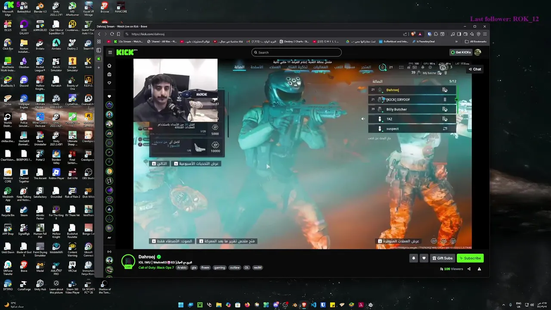This screenshot has width=551, height=310.
Task: Open the Stardew Valley desktop shortcut
Action: (x=56, y=157)
